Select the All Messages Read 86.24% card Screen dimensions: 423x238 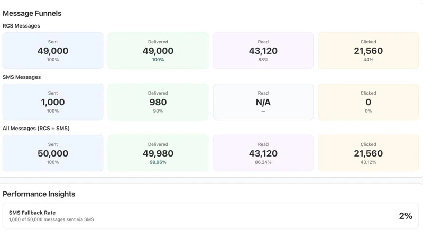[x=263, y=153]
